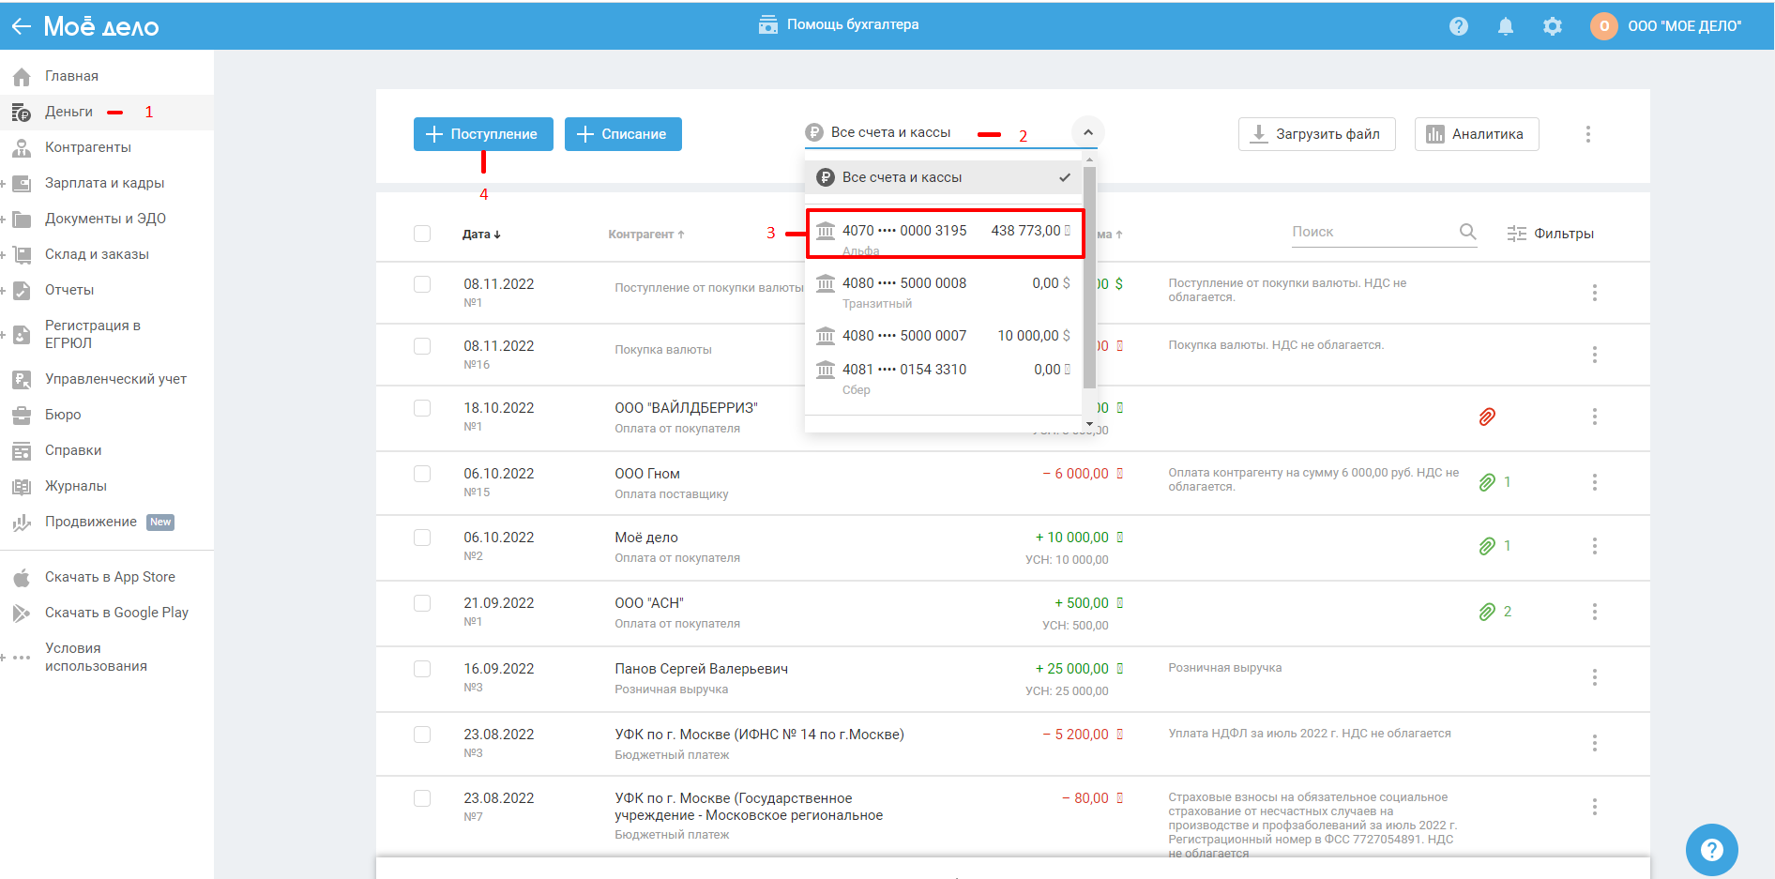Open Фильтры panel
The height and width of the screenshot is (879, 1775).
pos(1551,234)
